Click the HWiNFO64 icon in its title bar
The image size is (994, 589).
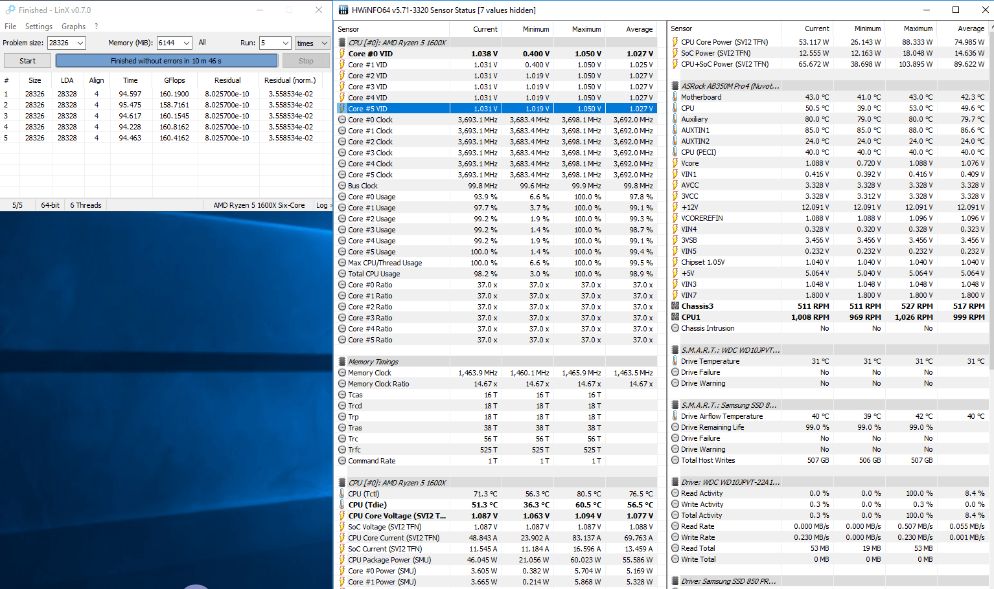click(342, 10)
